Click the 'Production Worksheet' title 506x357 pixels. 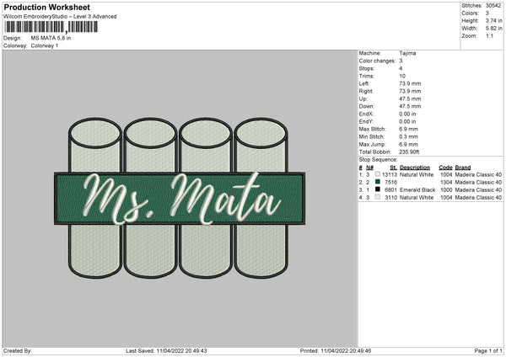[46, 7]
